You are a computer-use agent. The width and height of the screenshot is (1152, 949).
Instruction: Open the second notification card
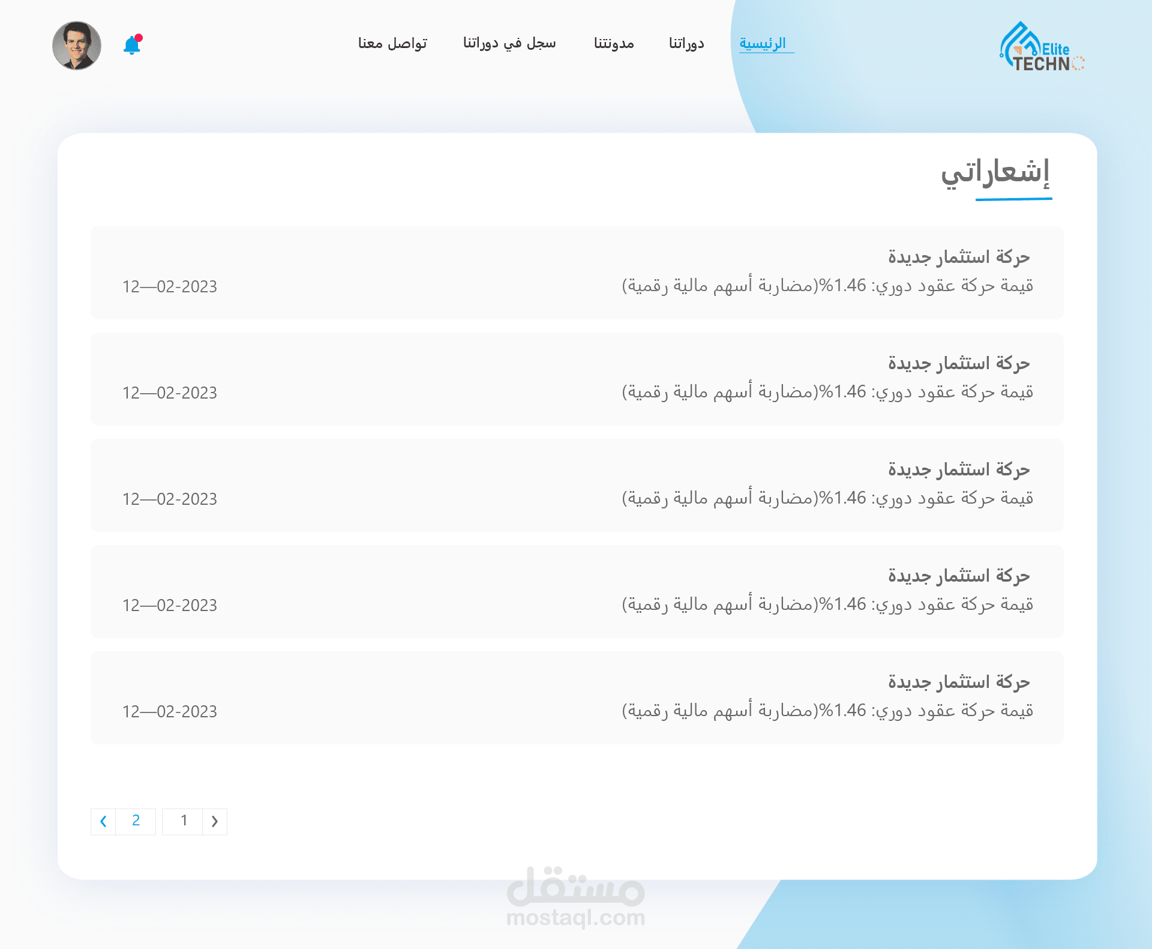click(577, 379)
